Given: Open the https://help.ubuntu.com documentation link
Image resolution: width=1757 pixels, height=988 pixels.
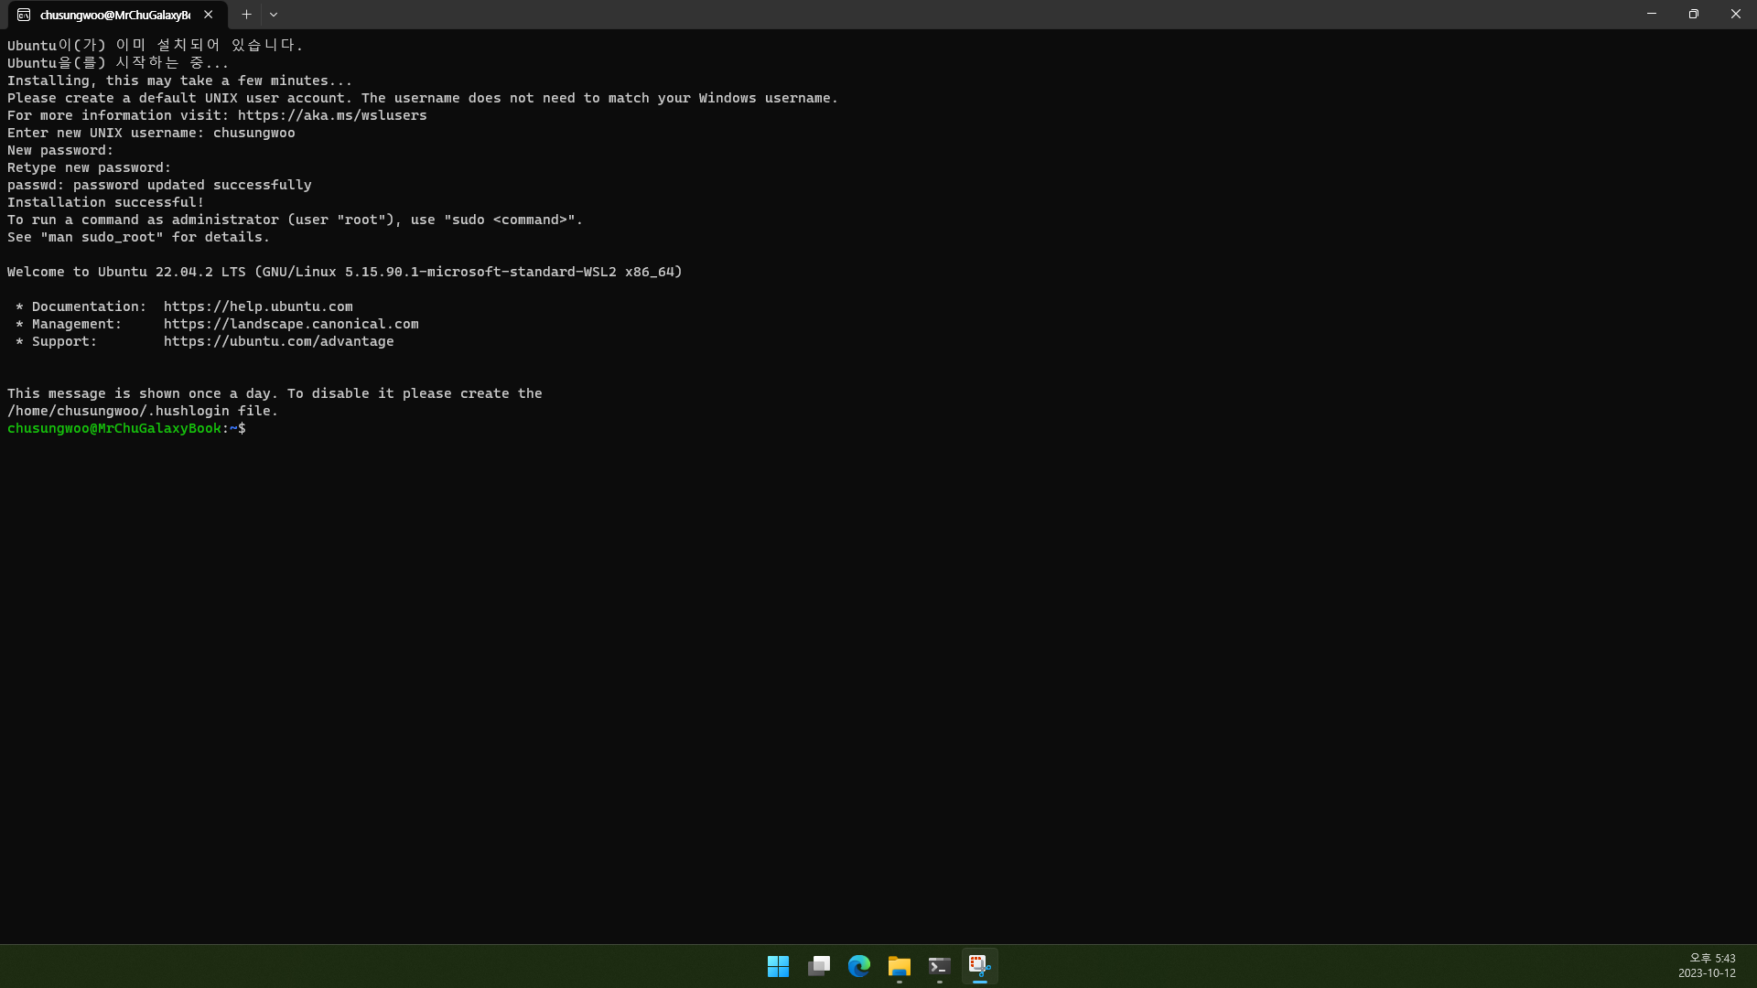Looking at the screenshot, I should [x=258, y=306].
